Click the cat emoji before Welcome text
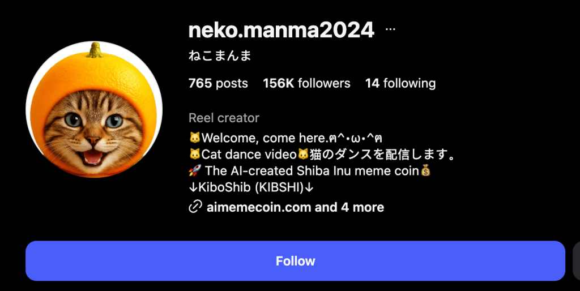 tap(195, 138)
